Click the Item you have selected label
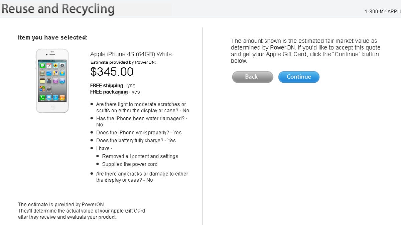The height and width of the screenshot is (225, 401). (x=52, y=38)
